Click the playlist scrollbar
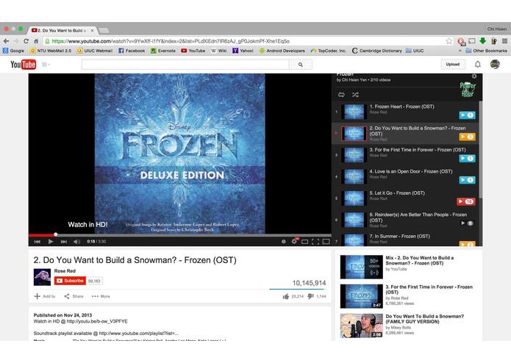The height and width of the screenshot is (363, 511). click(x=481, y=150)
